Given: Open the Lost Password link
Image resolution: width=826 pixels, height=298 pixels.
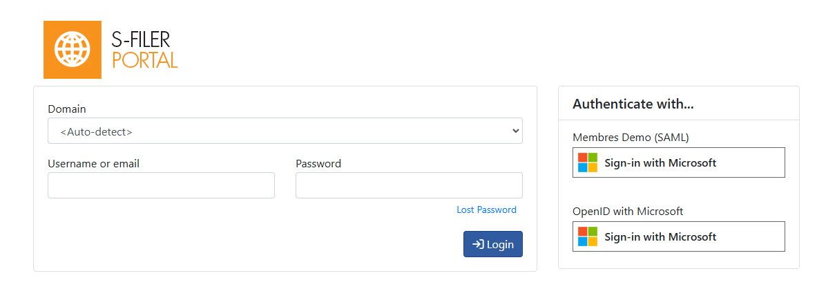Looking at the screenshot, I should click(x=486, y=210).
